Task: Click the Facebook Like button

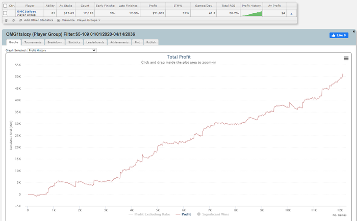Action: coord(339,35)
